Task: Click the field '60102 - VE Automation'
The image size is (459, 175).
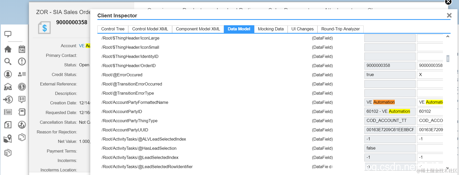Action: [x=390, y=111]
